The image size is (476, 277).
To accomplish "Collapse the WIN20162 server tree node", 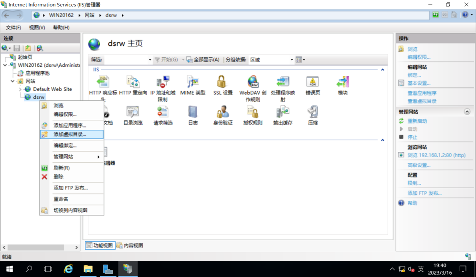I will 5,65.
